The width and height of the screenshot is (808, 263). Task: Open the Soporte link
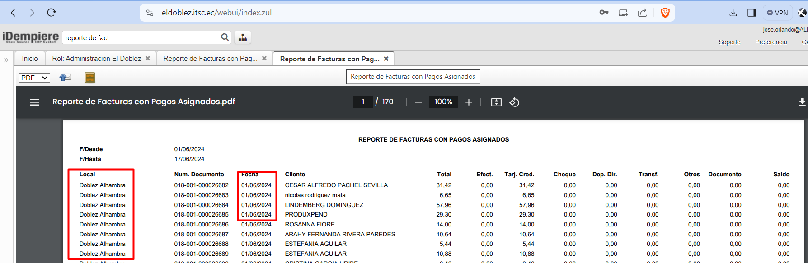point(729,42)
